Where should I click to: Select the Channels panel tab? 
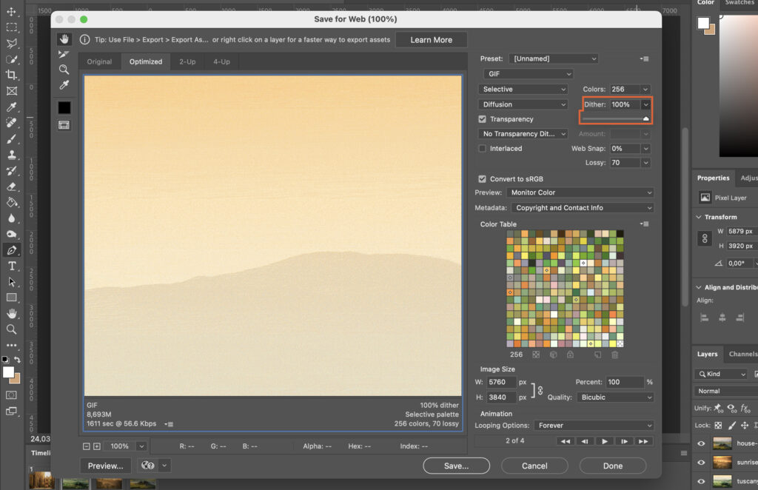click(x=743, y=354)
